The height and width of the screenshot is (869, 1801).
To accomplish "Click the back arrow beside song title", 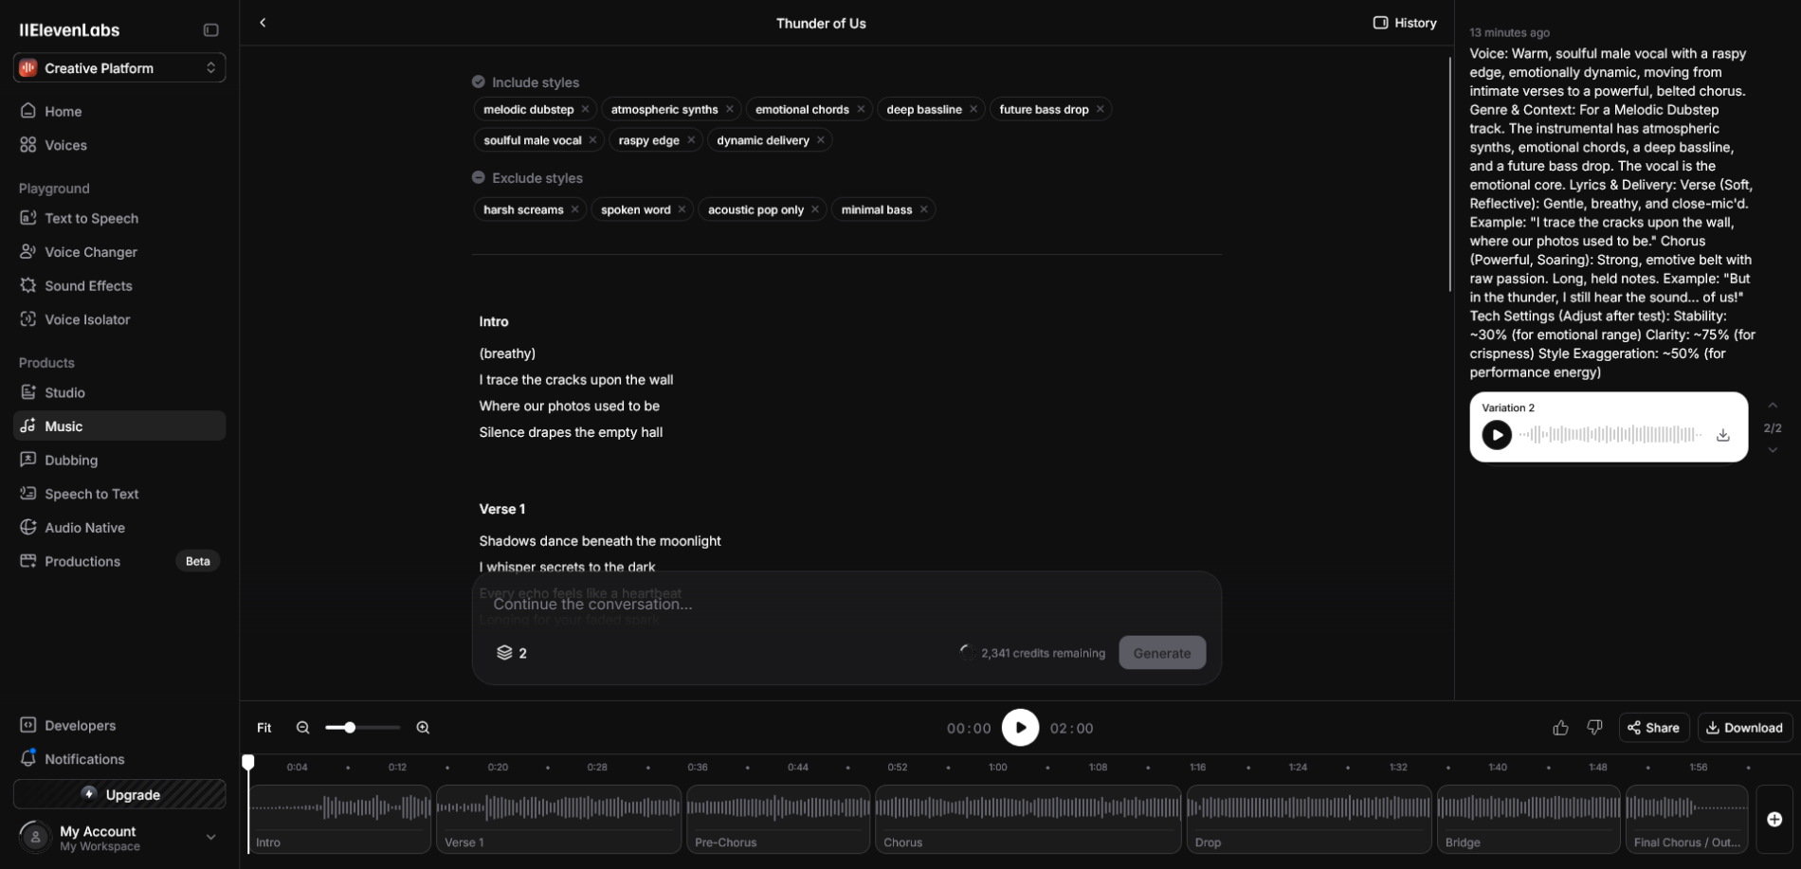I will tap(263, 23).
